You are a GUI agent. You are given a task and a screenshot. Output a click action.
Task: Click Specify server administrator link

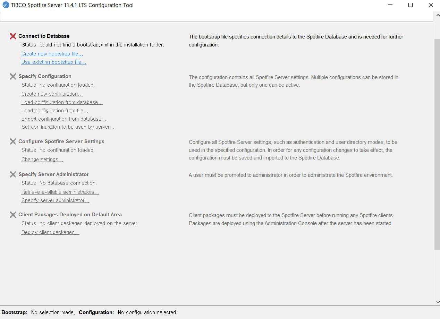56,200
